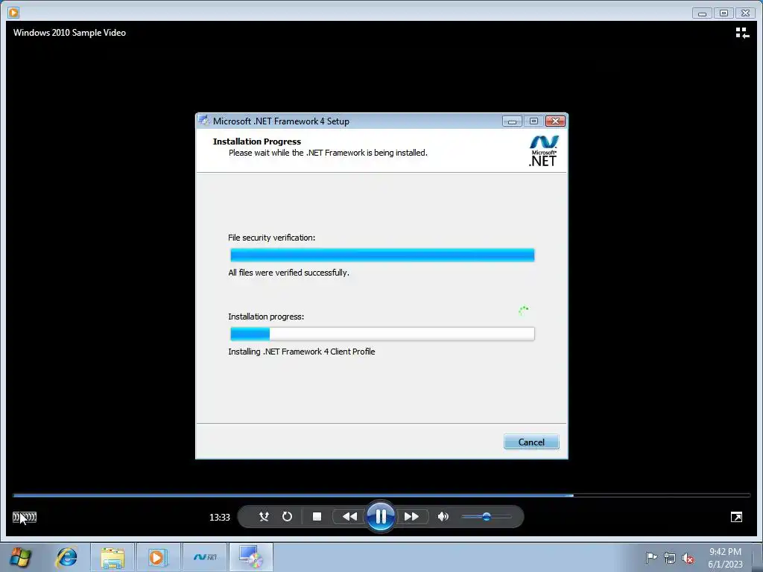Viewport: 763px width, 572px height.
Task: Open the Windows Start menu
Action: 20,557
